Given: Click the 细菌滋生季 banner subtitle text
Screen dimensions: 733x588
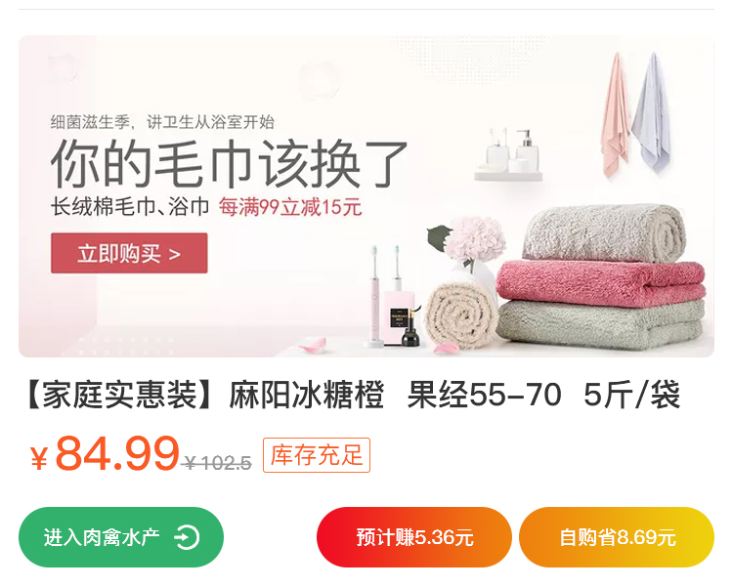Looking at the screenshot, I should pos(161,122).
